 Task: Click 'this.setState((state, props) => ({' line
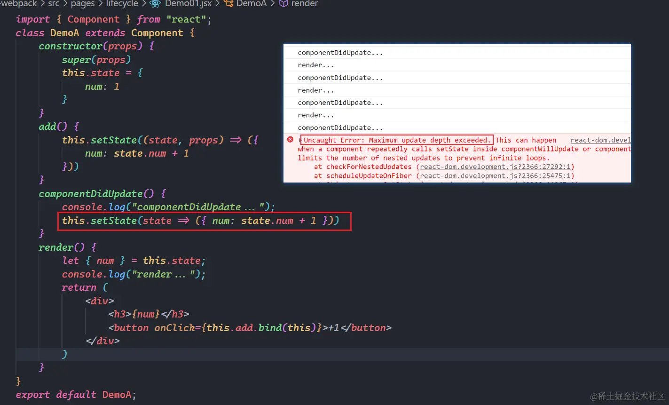(160, 140)
